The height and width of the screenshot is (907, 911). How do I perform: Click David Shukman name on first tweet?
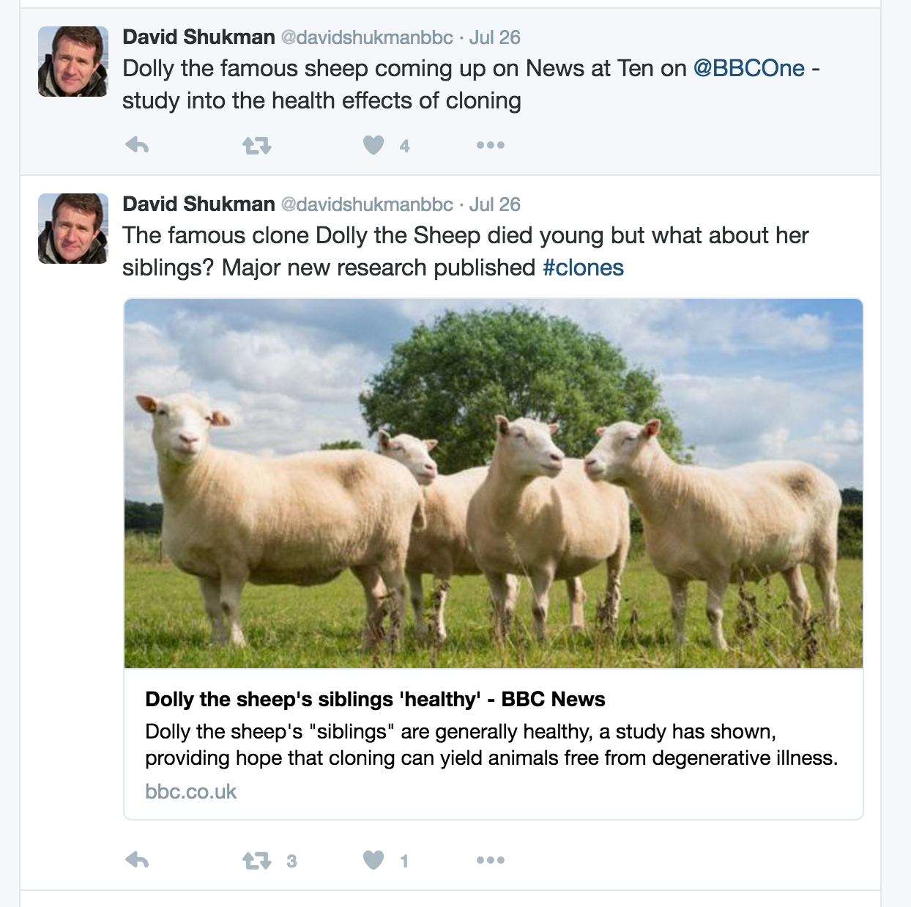coord(198,37)
